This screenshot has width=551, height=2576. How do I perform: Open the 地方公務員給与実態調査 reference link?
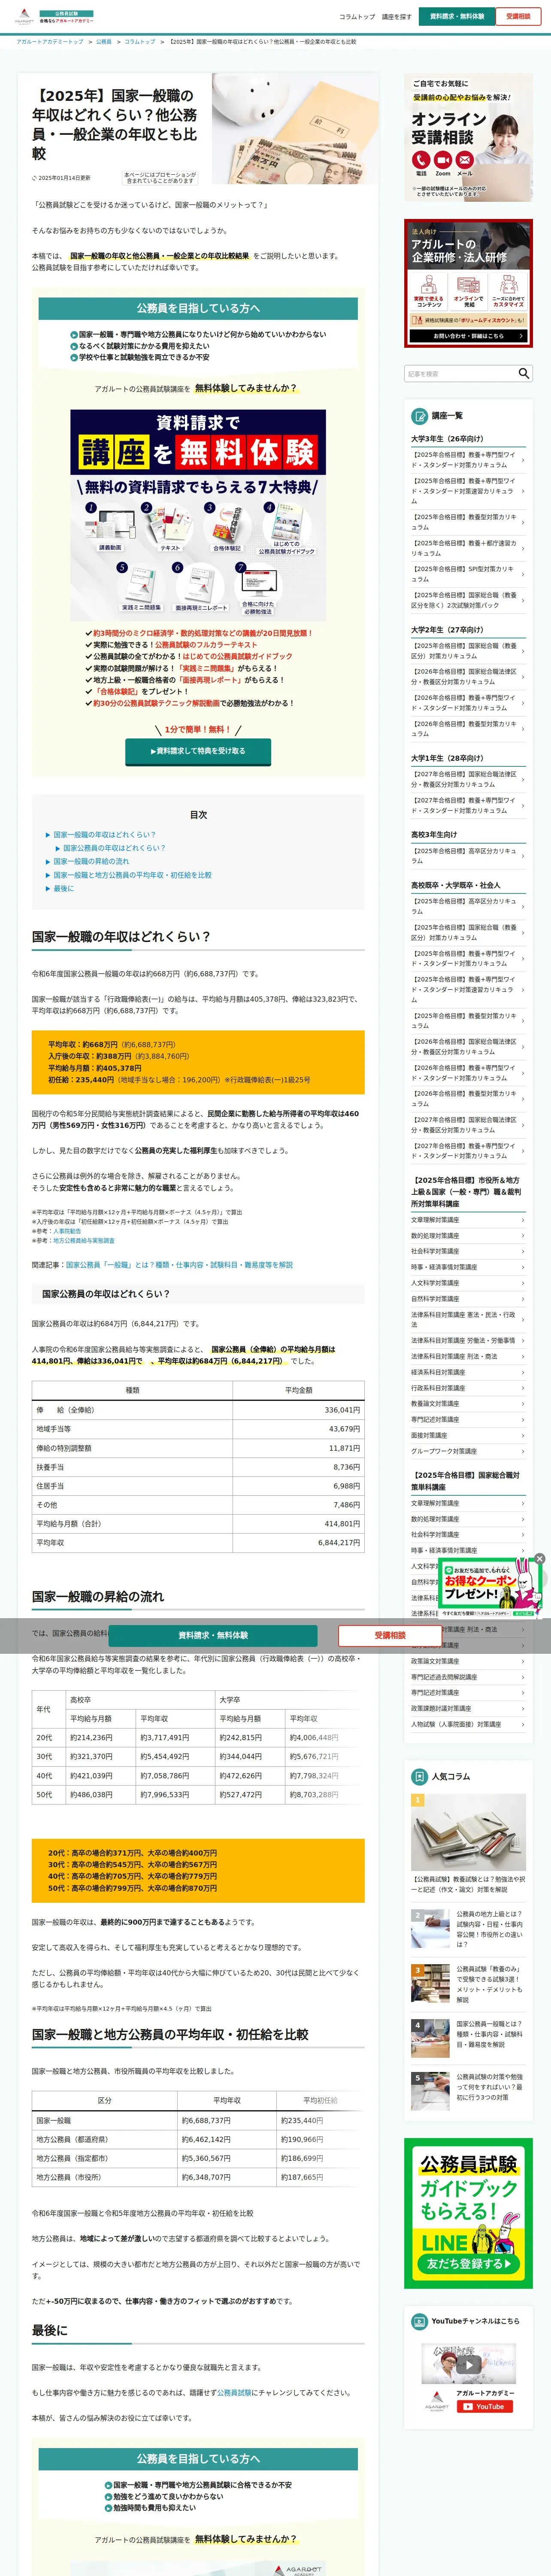(84, 1241)
